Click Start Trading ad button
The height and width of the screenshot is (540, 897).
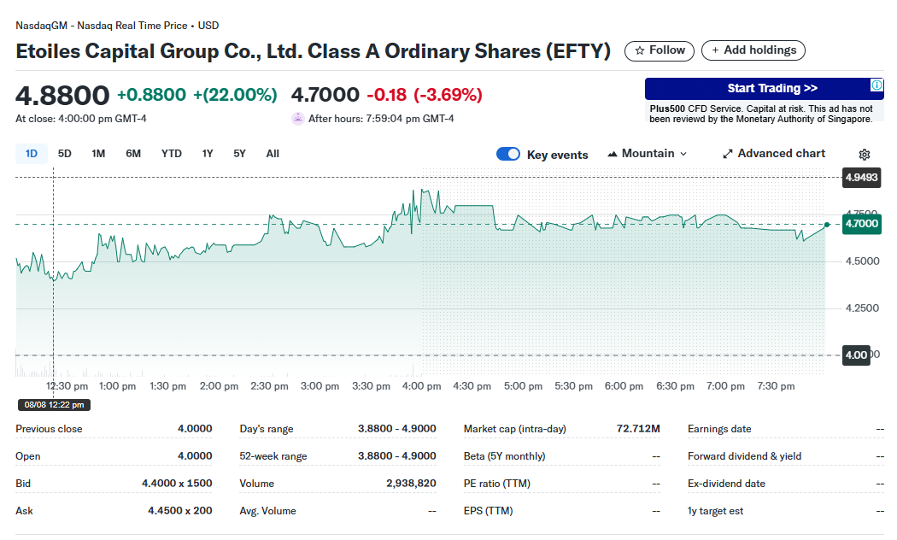tap(771, 88)
